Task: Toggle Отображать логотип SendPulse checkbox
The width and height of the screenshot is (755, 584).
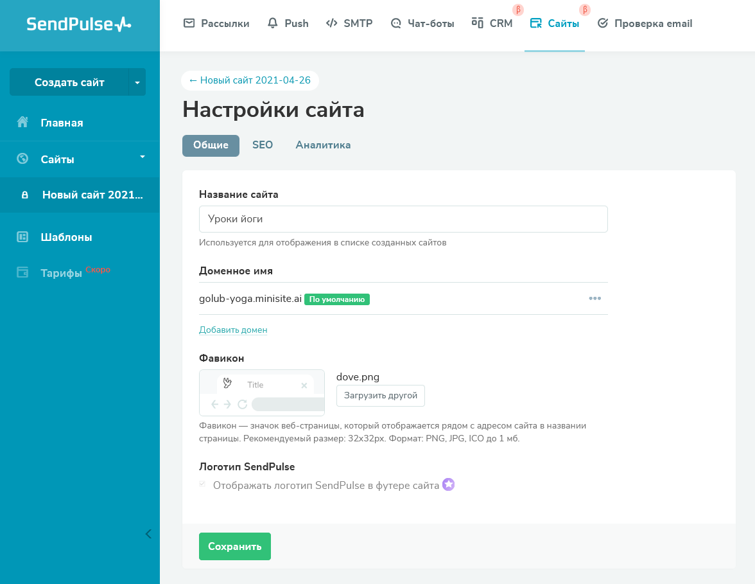Action: (x=202, y=484)
